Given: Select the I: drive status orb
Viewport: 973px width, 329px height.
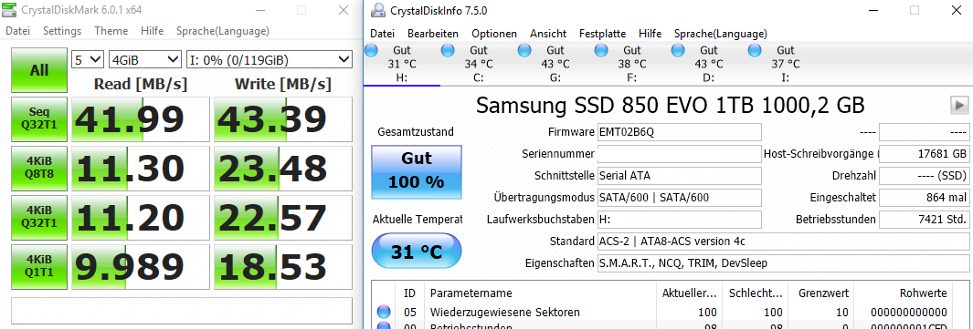Looking at the screenshot, I should [x=755, y=51].
